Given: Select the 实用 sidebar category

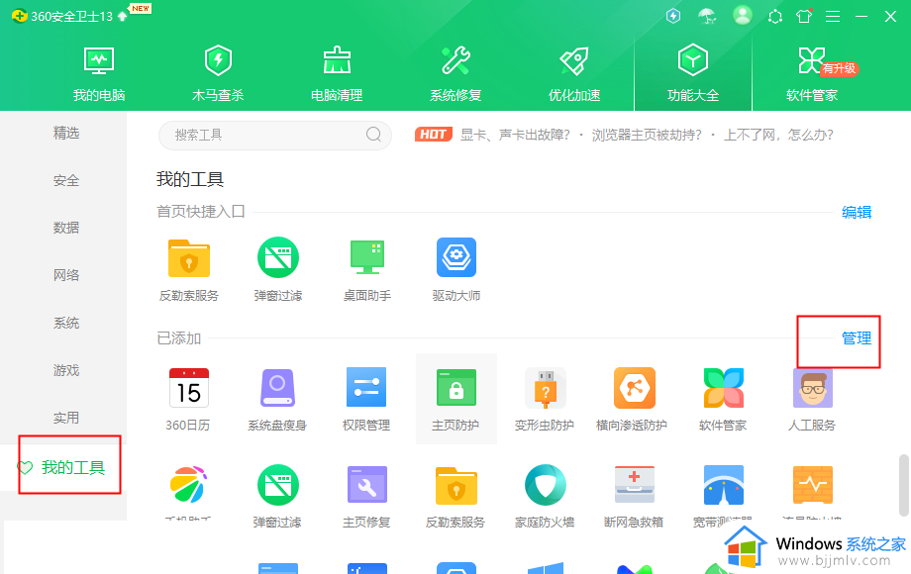Looking at the screenshot, I should (x=65, y=418).
